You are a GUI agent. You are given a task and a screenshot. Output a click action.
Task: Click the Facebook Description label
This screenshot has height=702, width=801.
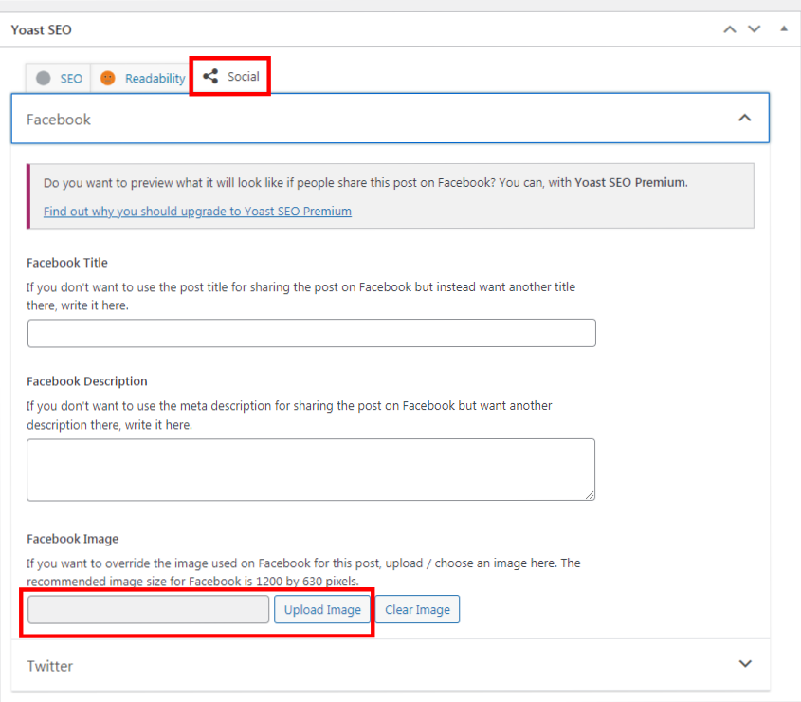click(87, 381)
